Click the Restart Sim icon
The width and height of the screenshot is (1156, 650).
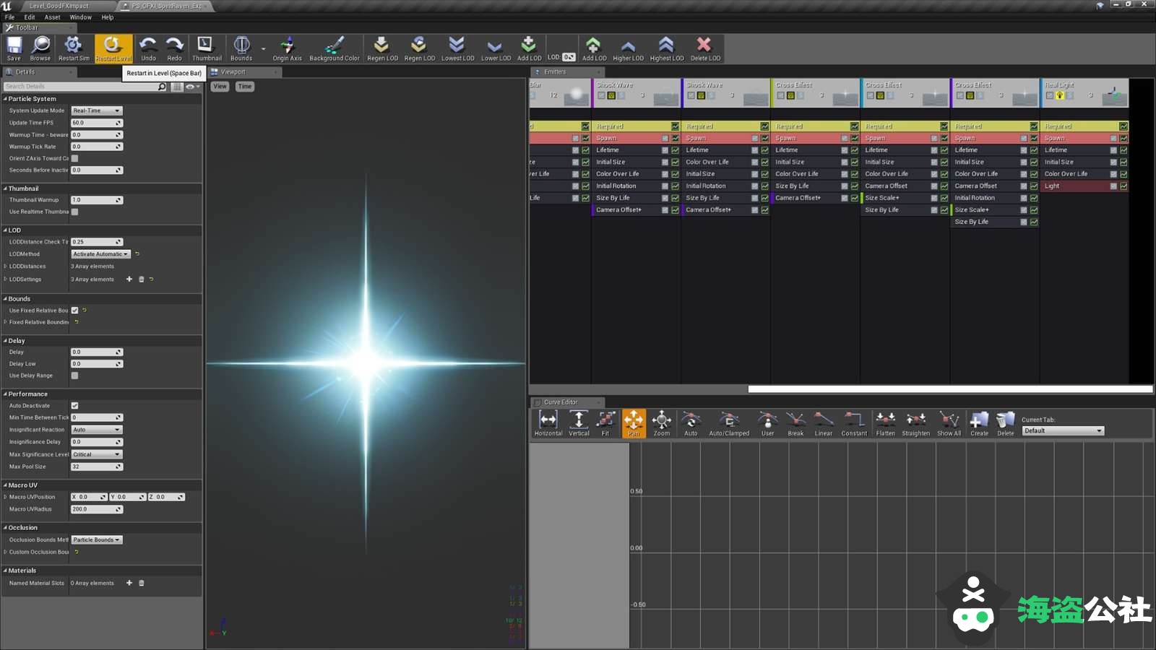pyautogui.click(x=74, y=48)
